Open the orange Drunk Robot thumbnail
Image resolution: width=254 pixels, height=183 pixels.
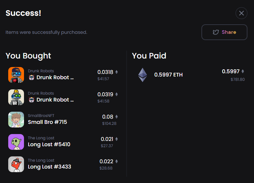pyautogui.click(x=16, y=75)
